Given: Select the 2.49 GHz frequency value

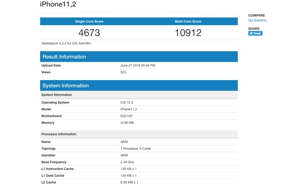Looking at the screenshot, I should click(x=127, y=162).
